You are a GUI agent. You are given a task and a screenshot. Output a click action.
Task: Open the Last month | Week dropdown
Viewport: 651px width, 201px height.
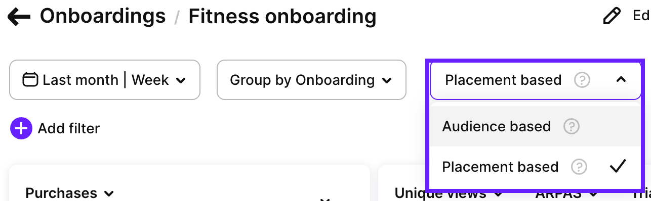(105, 80)
